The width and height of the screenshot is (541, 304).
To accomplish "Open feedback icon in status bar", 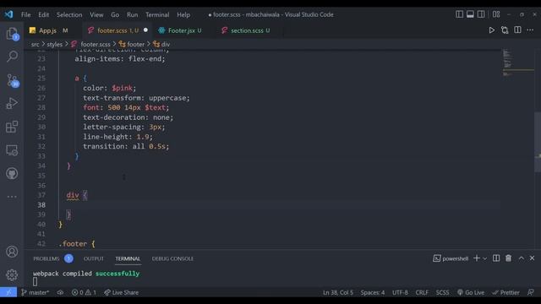I will point(531,292).
